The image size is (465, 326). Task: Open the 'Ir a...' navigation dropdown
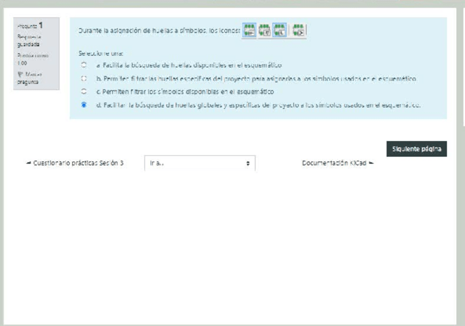[200, 163]
